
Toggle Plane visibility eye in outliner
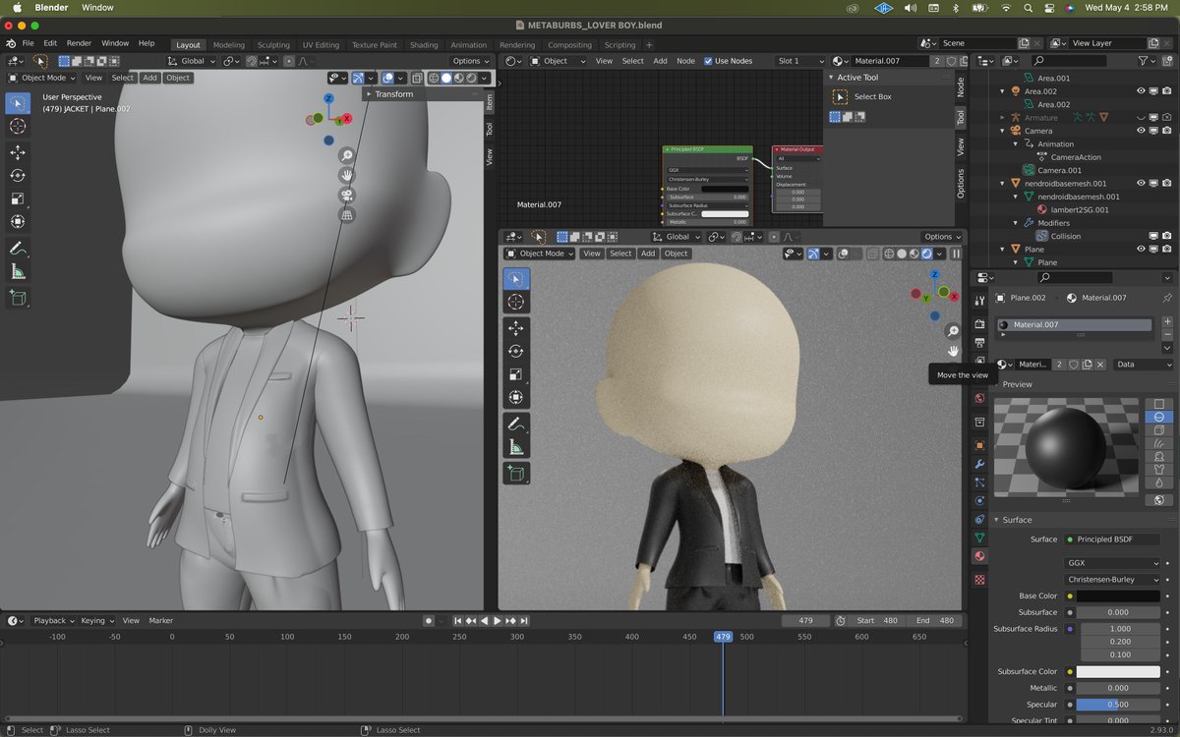tap(1141, 250)
